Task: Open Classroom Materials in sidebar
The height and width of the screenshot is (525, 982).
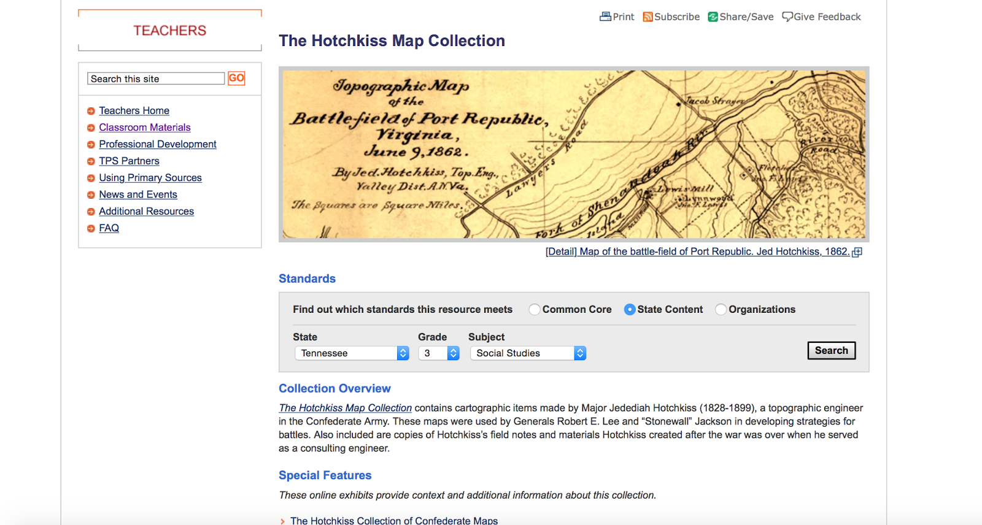Action: pyautogui.click(x=145, y=127)
